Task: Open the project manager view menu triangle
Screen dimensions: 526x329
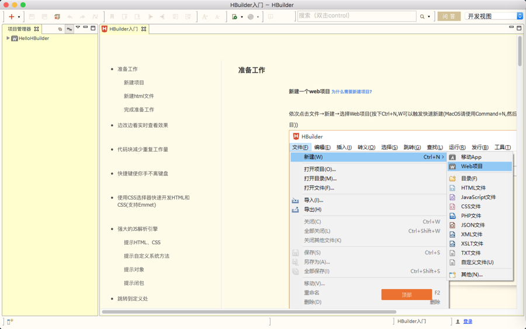Action: tap(78, 28)
